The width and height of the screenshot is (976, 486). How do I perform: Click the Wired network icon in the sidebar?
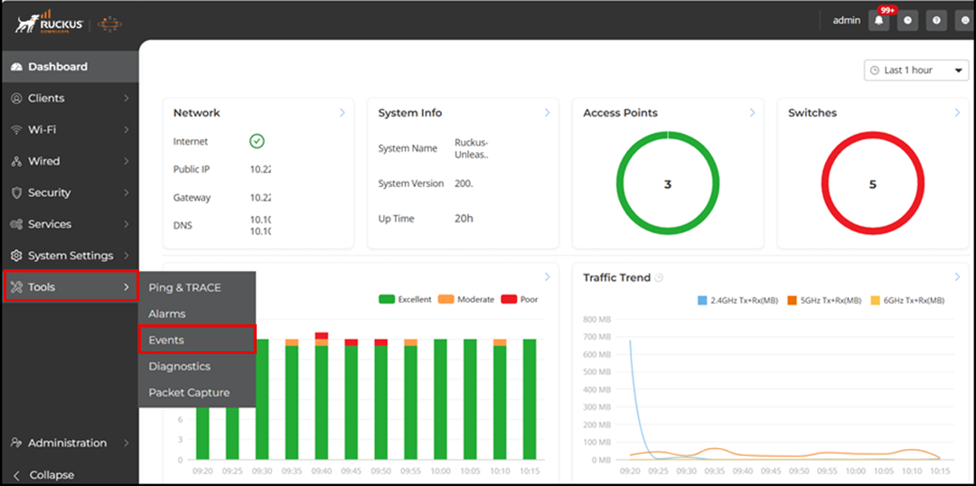17,161
